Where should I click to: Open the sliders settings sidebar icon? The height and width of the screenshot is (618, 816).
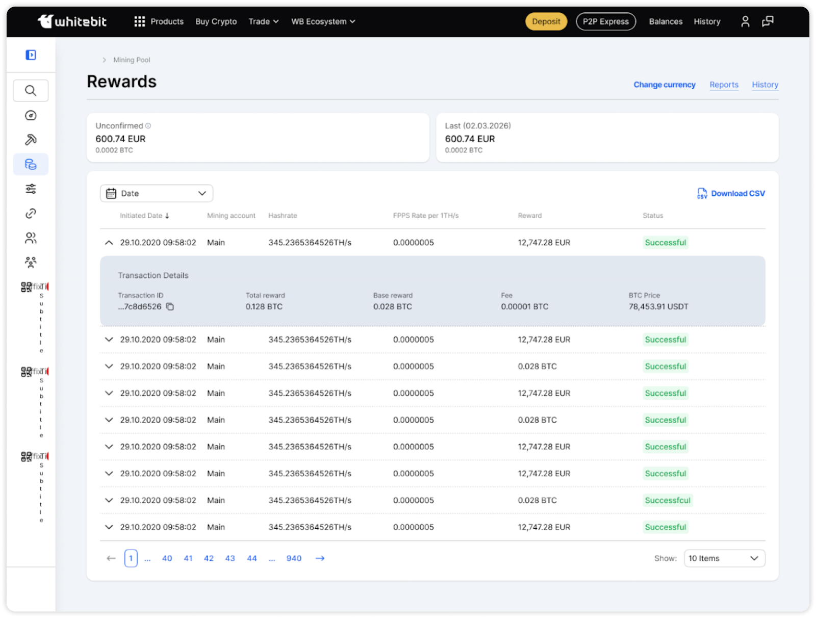tap(31, 189)
